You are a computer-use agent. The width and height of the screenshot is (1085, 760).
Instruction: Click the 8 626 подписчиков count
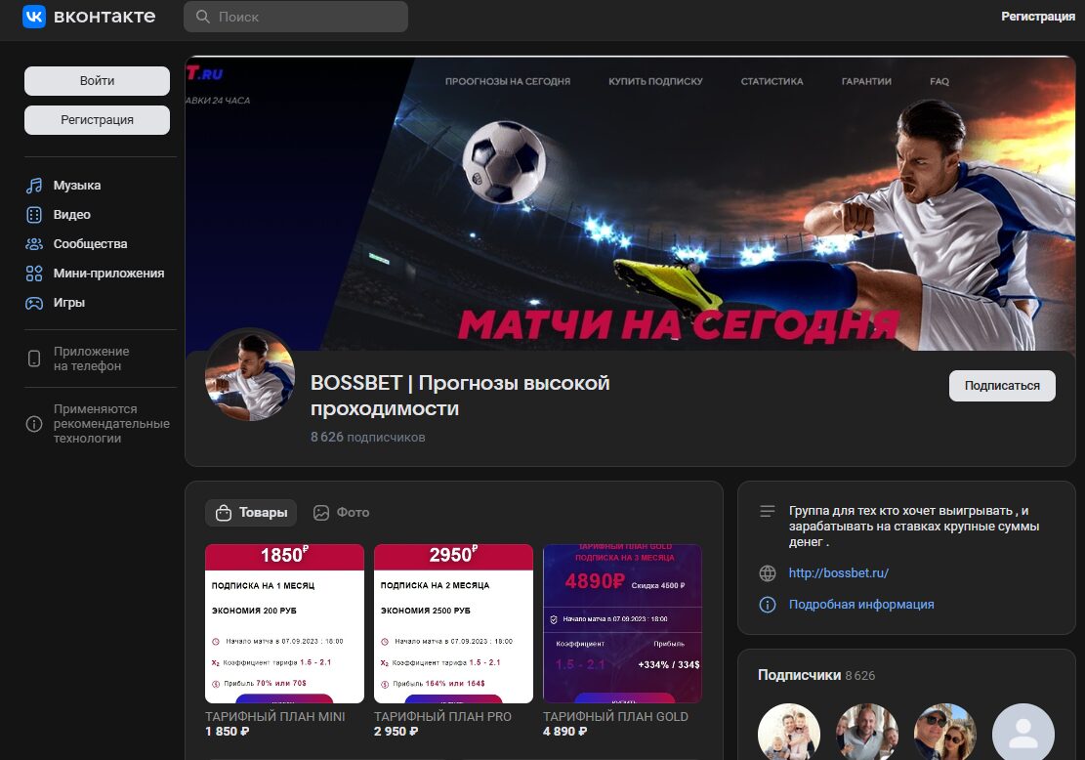[367, 437]
